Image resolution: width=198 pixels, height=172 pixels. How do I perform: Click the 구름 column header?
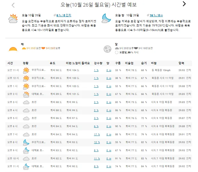click(118, 63)
